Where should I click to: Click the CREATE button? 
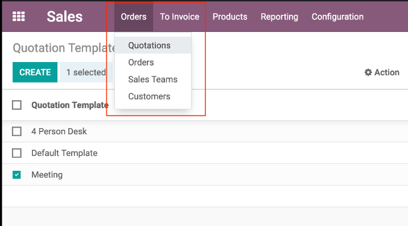coord(35,72)
